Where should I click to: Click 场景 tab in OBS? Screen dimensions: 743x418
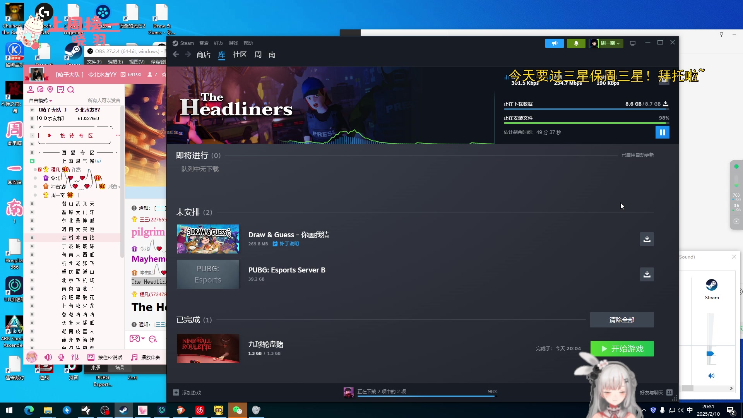point(120,368)
